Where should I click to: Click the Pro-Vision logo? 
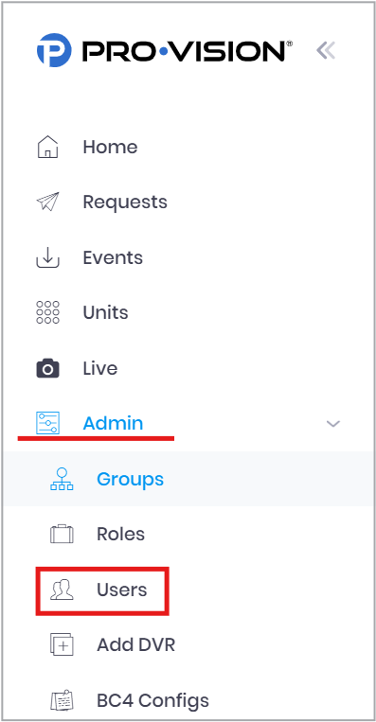click(x=165, y=50)
